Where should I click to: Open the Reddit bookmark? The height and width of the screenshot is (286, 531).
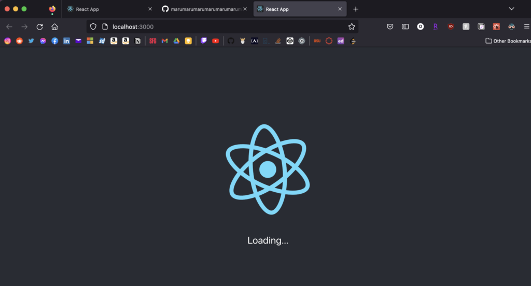(19, 41)
